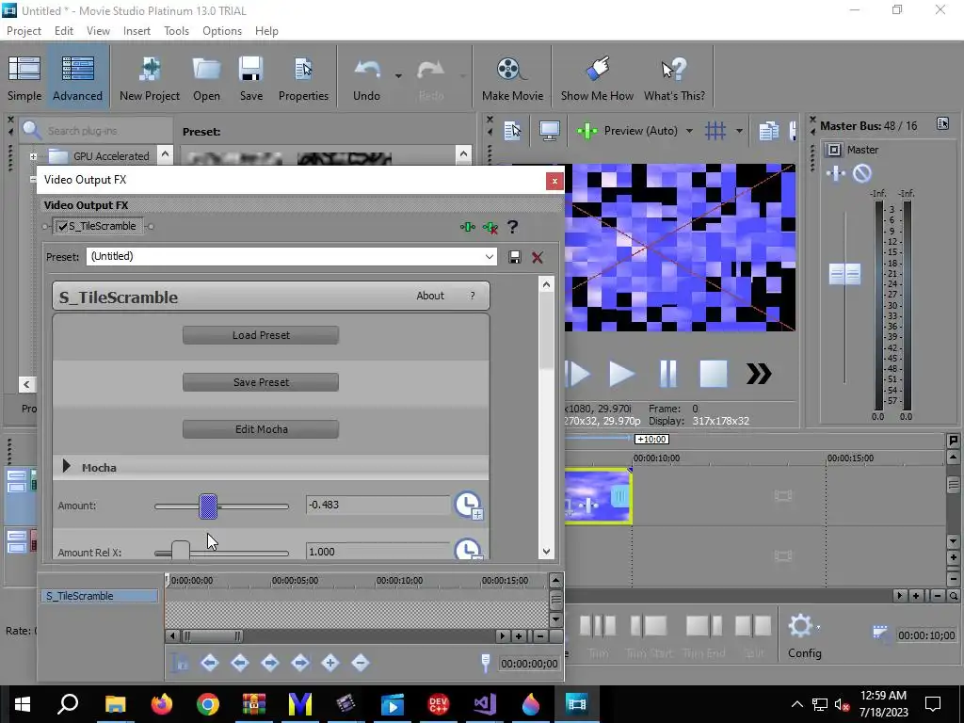The width and height of the screenshot is (964, 723).
Task: Toggle the Master output button
Action: 834,150
